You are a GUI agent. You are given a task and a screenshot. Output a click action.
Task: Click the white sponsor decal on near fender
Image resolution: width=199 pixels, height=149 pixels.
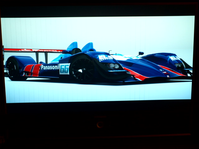tap(105, 58)
